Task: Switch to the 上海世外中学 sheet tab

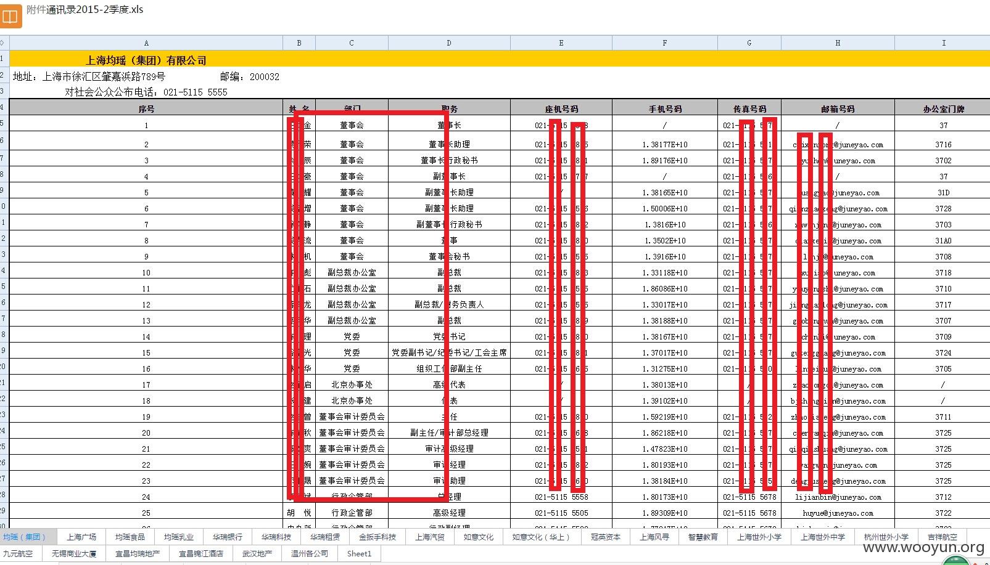Action: click(x=823, y=537)
